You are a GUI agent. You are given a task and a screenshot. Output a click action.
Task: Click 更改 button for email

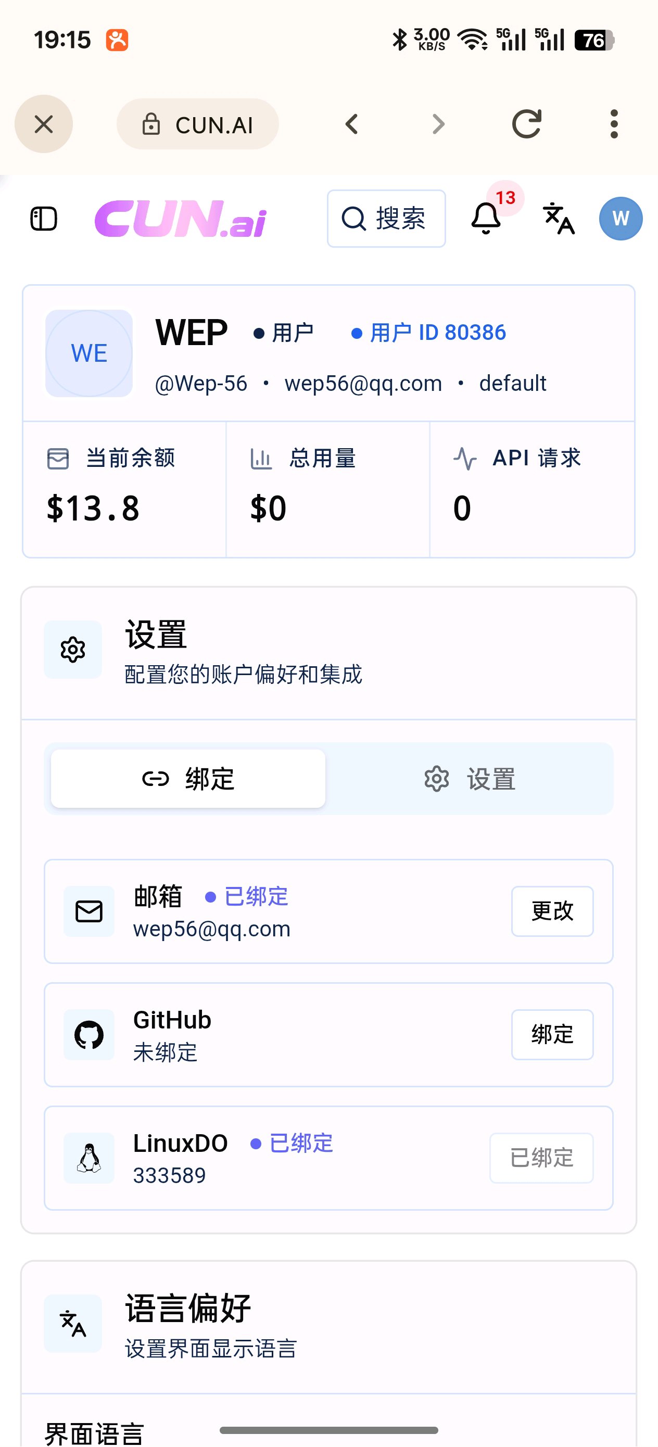point(552,911)
